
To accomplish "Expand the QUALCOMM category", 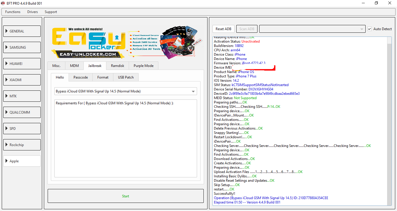I will tap(22, 112).
